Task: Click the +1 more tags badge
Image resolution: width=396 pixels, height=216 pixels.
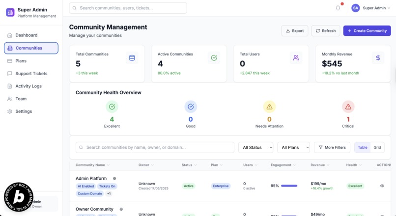Action: [x=109, y=193]
